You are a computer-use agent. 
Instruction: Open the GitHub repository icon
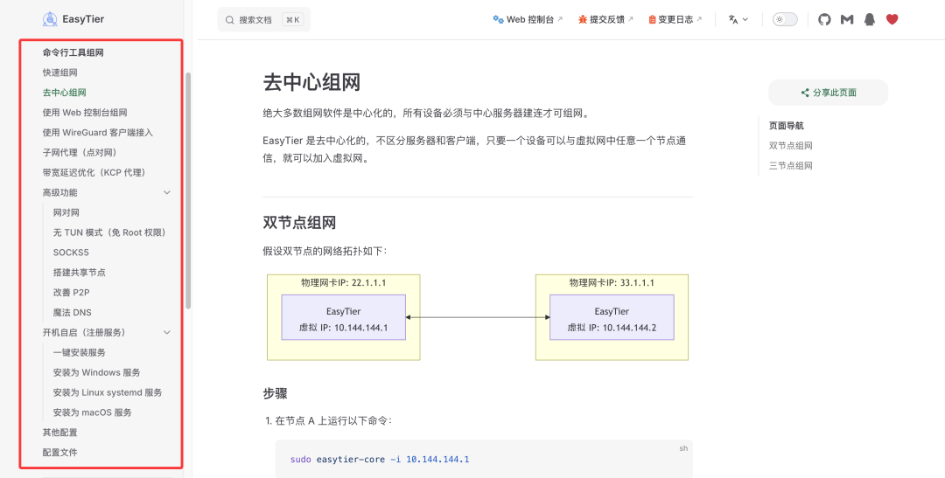[x=824, y=19]
